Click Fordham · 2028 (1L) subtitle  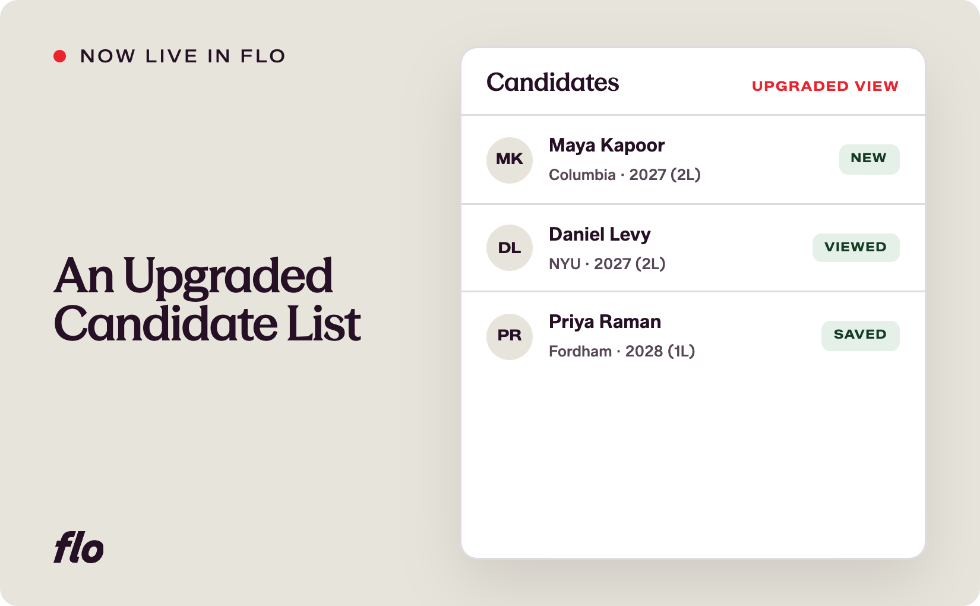pyautogui.click(x=622, y=351)
